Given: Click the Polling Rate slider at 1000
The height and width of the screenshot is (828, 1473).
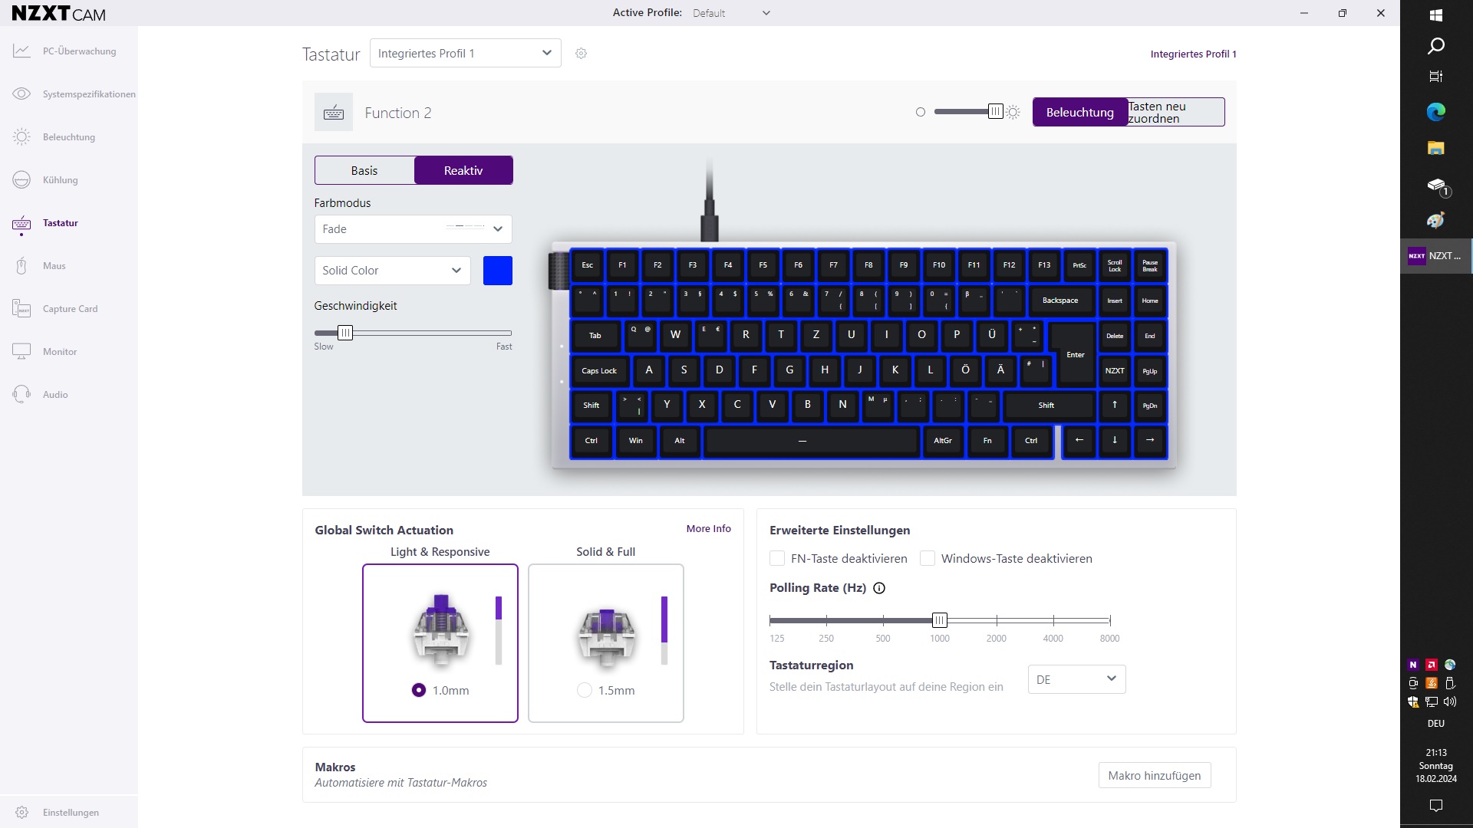Looking at the screenshot, I should 940,620.
